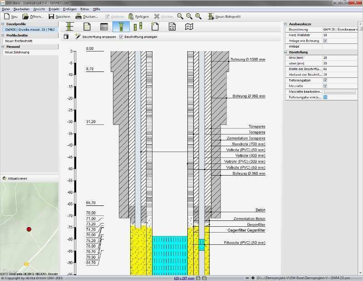Uncheck the Anlage wie Bohrung checkbox

coord(325,41)
